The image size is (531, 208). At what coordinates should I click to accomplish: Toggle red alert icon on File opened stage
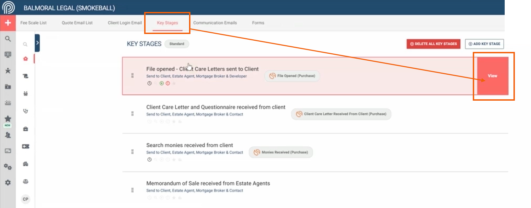pyautogui.click(x=168, y=83)
